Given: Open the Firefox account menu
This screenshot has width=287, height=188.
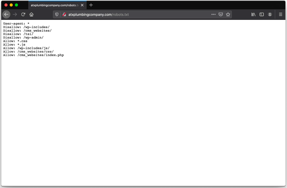Looking at the screenshot, I should 270,15.
